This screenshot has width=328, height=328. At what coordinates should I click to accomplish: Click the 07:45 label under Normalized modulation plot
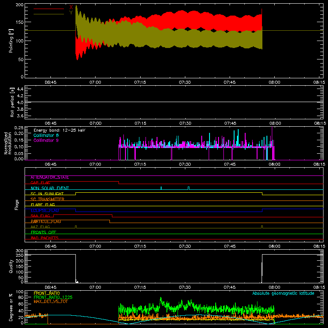[x=230, y=164]
